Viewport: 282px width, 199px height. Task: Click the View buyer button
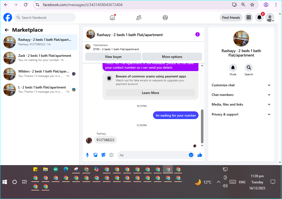[113, 57]
